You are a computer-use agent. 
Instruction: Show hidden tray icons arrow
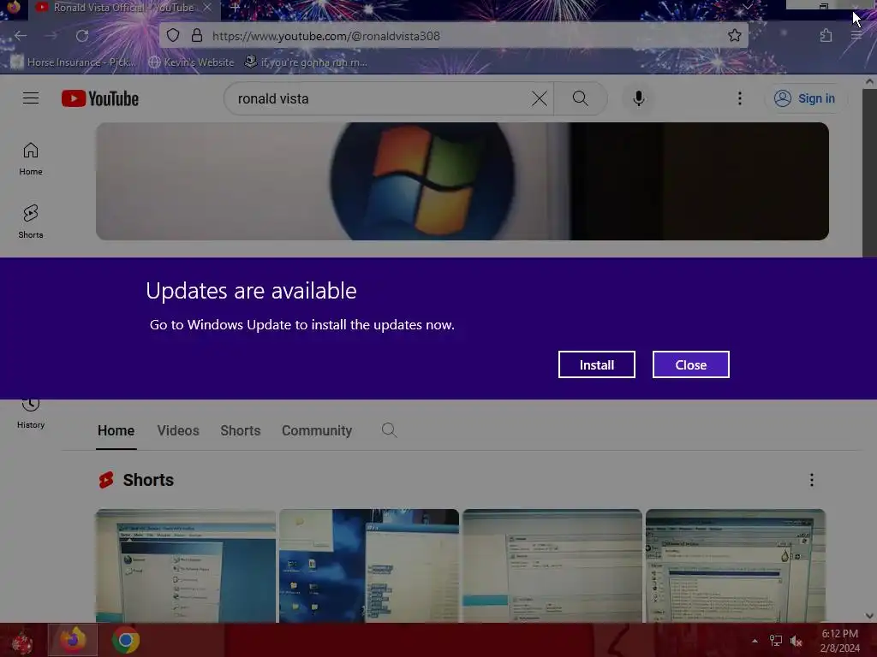click(755, 641)
